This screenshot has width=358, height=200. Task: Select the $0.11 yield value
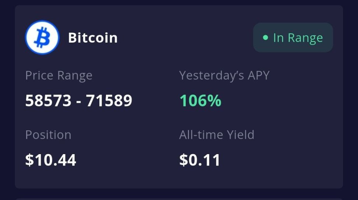200,160
